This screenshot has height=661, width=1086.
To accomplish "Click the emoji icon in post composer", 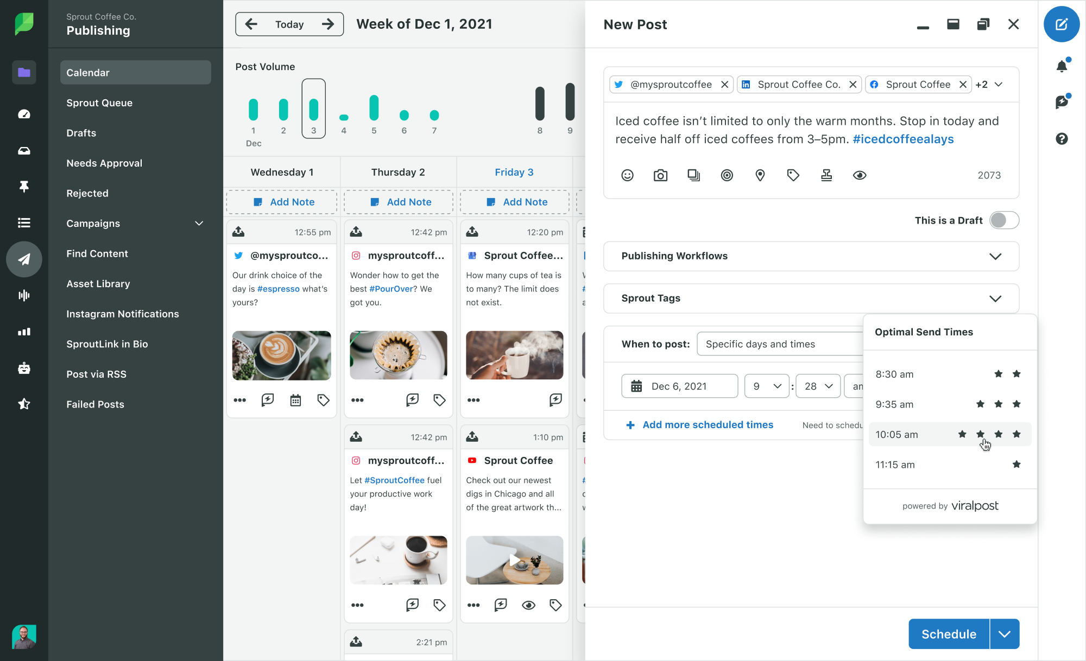I will [627, 175].
